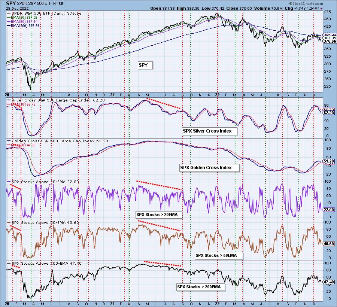Click the High 383.39 value
Image resolution: width=337 pixels, height=307 pixels.
click(188, 8)
